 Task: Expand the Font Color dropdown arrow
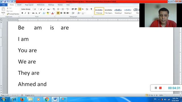point(55,13)
